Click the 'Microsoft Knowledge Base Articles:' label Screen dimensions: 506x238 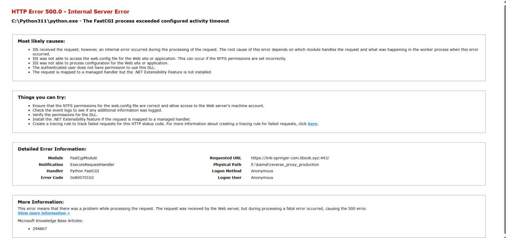click(x=50, y=221)
